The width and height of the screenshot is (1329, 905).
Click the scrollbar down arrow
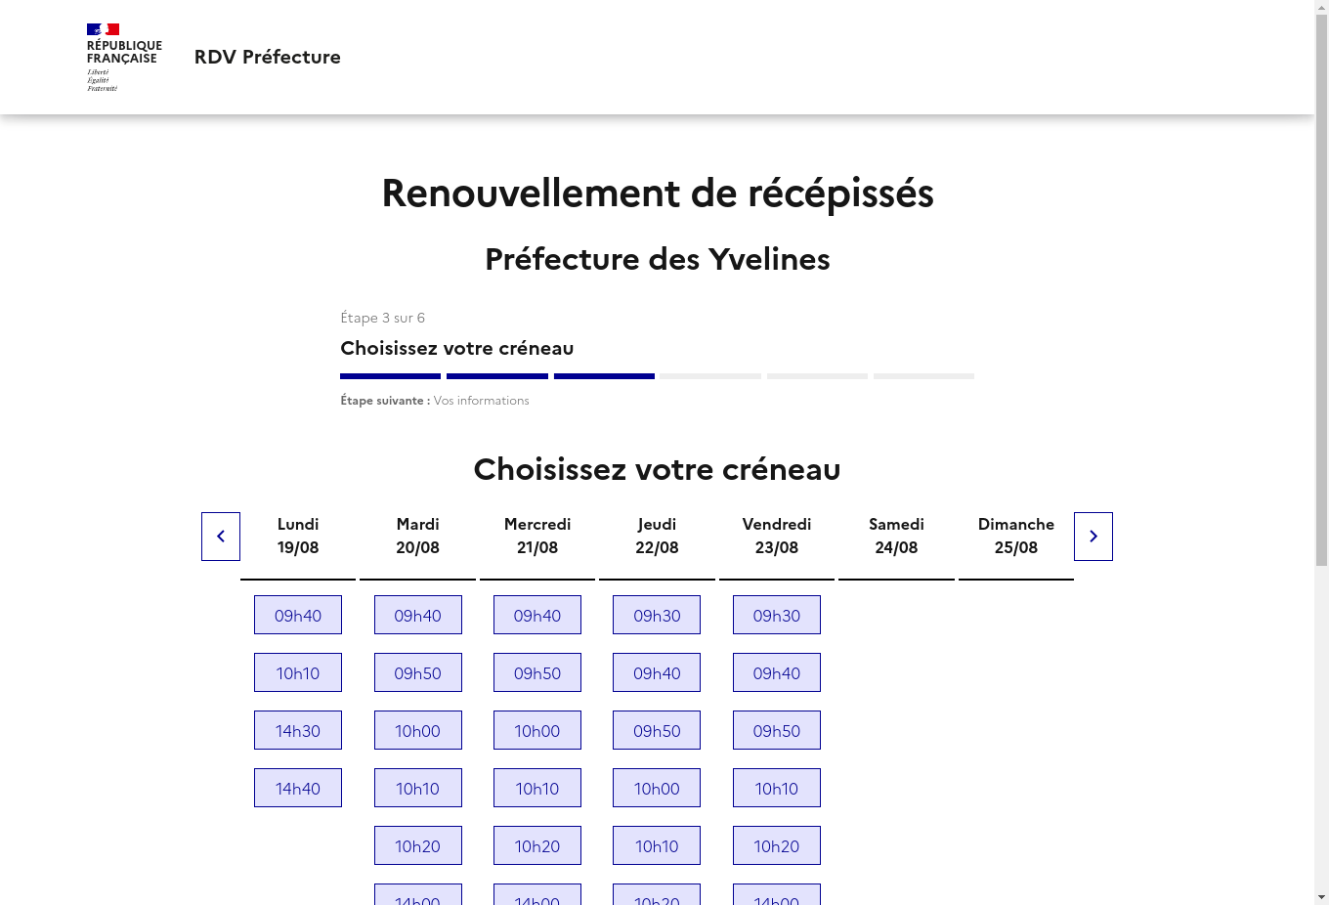click(1321, 897)
